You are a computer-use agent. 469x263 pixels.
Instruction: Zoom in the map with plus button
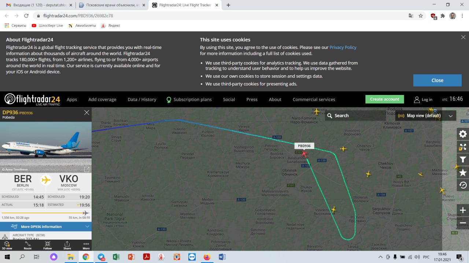tap(463, 210)
